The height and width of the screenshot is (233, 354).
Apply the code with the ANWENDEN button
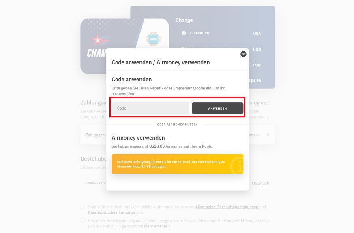click(x=217, y=108)
